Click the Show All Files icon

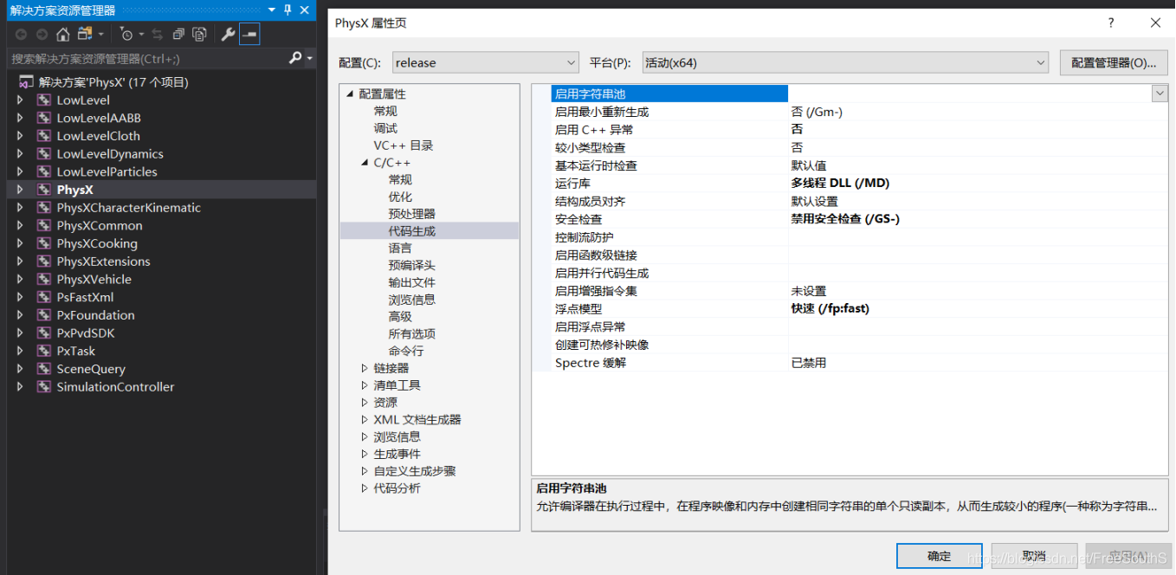(x=199, y=35)
